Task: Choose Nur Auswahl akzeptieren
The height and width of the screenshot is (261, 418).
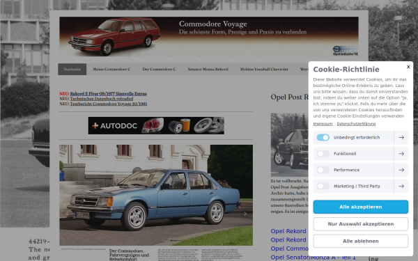Action: (x=360, y=224)
